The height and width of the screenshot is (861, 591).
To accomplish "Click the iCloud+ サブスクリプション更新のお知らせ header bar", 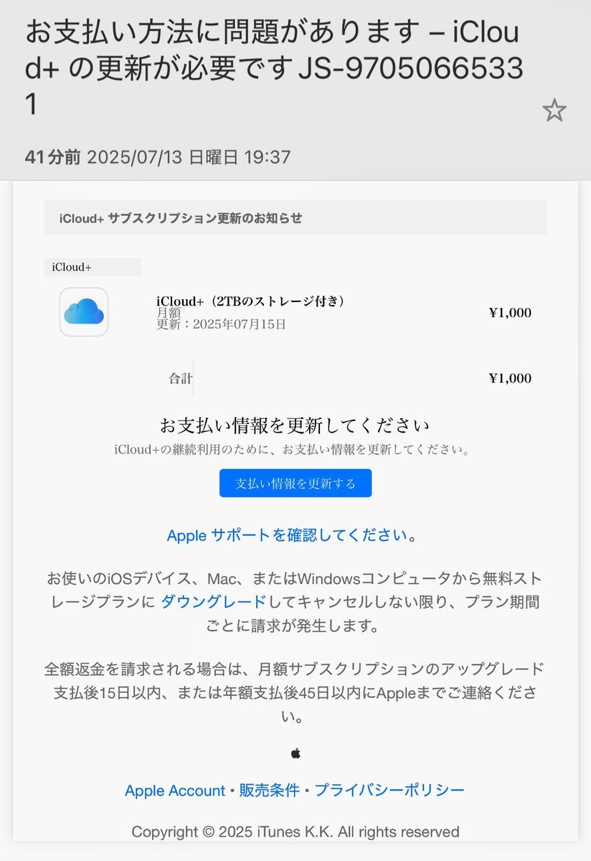I will click(x=295, y=217).
